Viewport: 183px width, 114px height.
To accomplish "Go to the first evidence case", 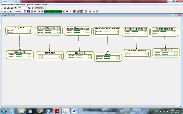I will click(x=39, y=11).
